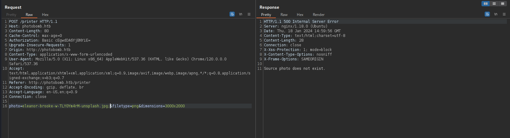
Task: Click the 'X-Xss-Protection: 1; mode=block' header
Action: [298, 50]
